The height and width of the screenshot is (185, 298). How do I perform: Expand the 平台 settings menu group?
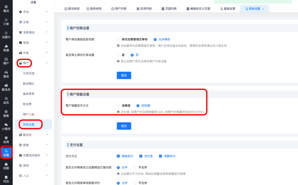coord(33,12)
